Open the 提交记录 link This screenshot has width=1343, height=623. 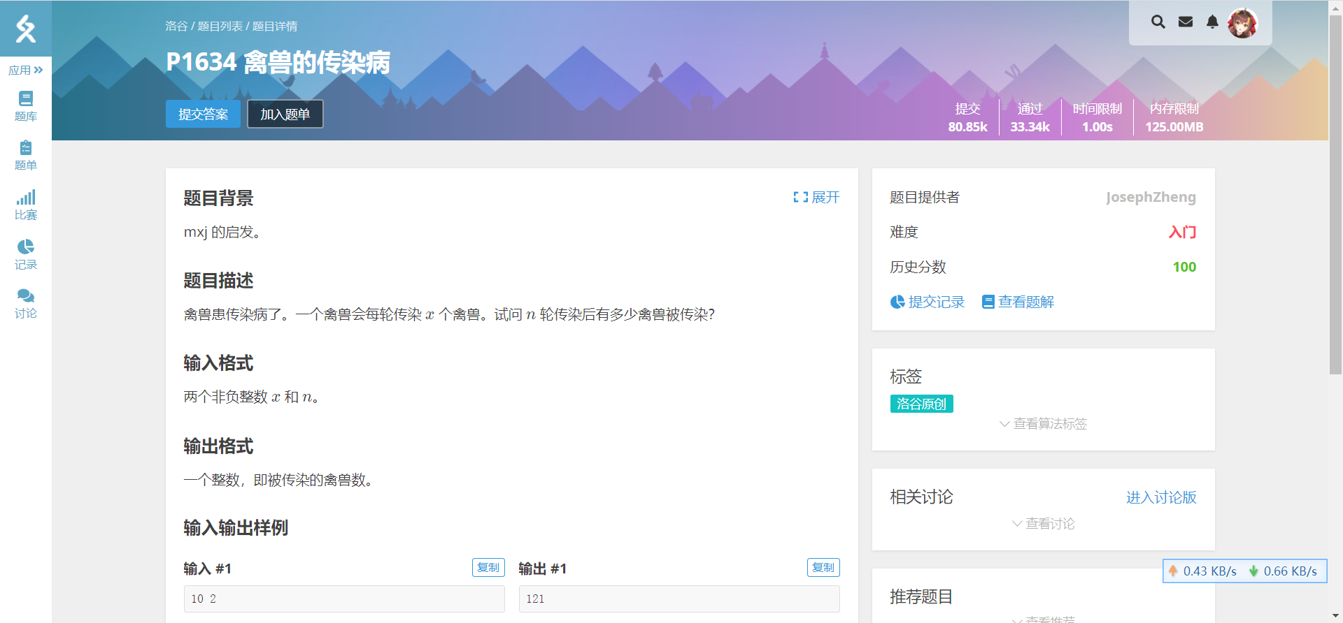(928, 302)
